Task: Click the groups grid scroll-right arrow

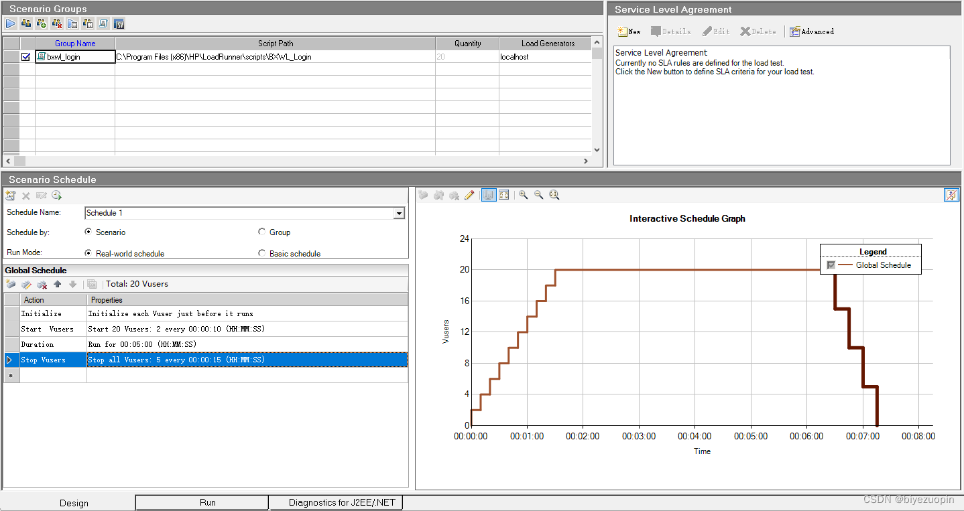Action: click(586, 161)
